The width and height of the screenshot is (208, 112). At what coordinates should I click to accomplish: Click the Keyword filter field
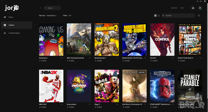click(x=178, y=16)
